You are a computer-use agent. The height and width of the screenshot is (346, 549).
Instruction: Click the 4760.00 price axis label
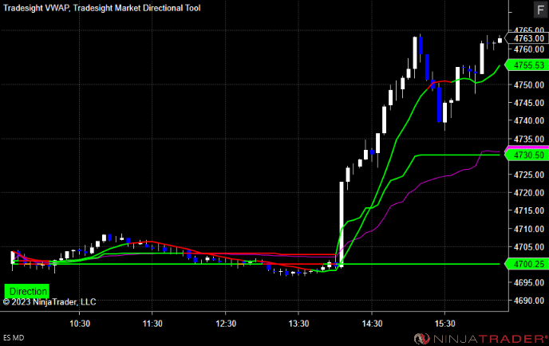coord(529,49)
